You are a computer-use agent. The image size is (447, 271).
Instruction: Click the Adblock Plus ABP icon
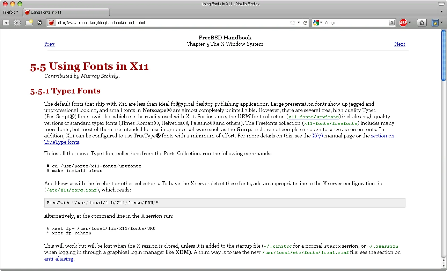coord(403,23)
